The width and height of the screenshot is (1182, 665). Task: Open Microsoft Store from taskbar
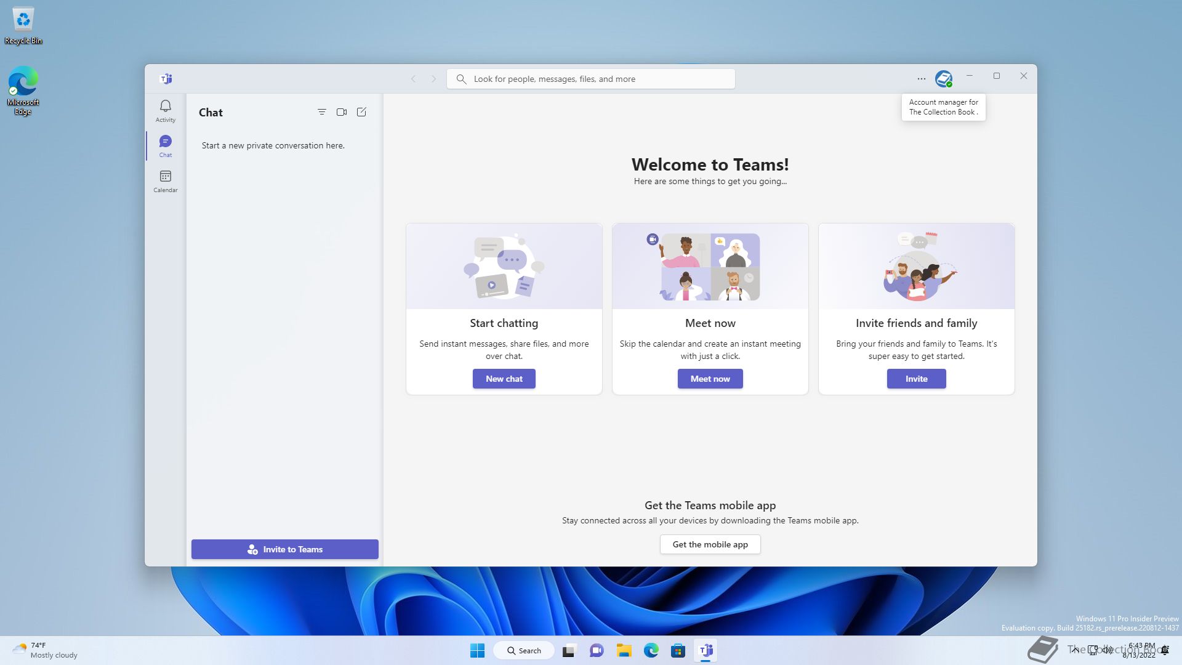point(678,650)
